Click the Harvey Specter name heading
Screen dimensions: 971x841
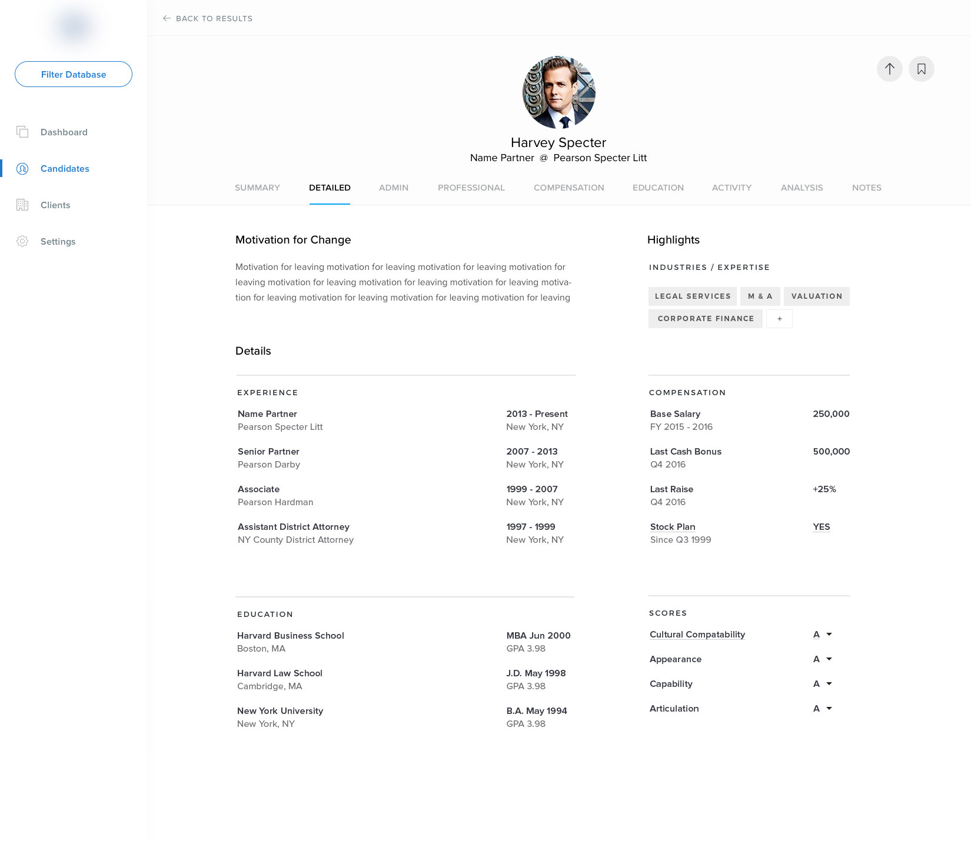coord(558,142)
